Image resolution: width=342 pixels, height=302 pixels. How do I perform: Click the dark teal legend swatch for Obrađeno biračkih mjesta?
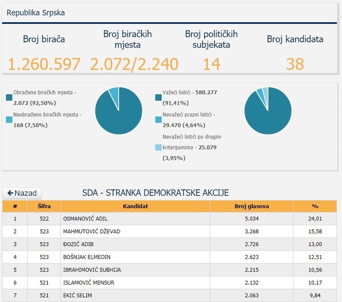click(x=9, y=98)
